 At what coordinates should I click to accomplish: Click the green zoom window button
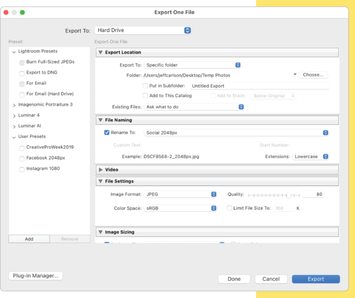click(x=22, y=12)
